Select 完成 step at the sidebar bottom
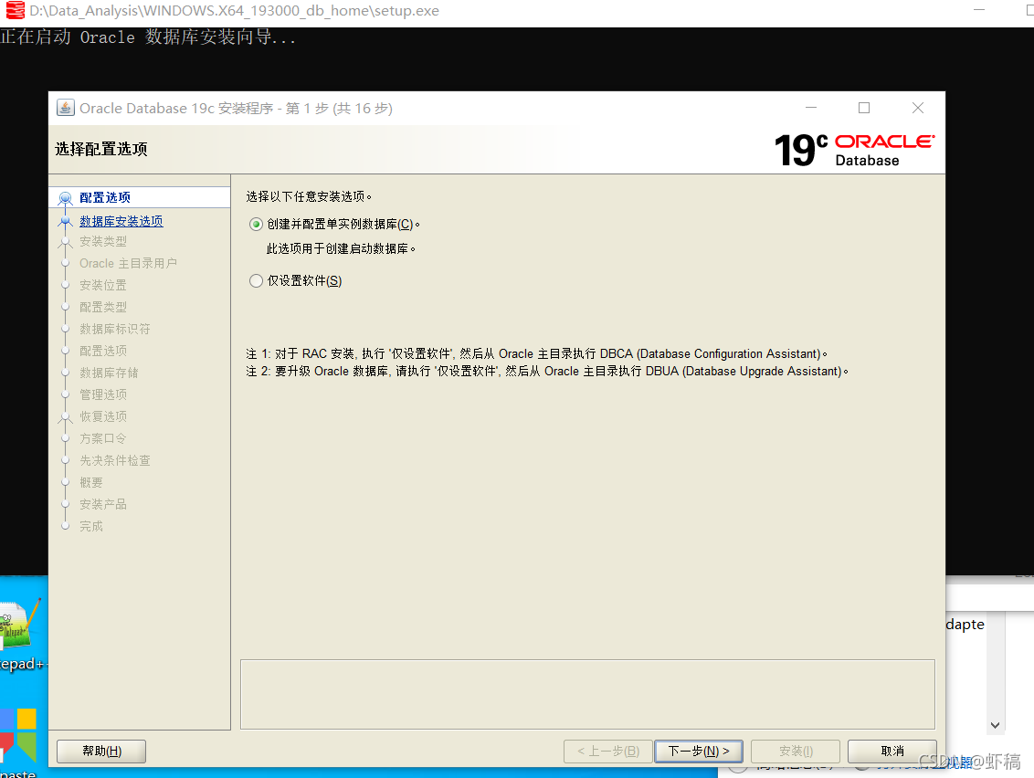Viewport: 1034px width, 778px height. click(x=90, y=526)
